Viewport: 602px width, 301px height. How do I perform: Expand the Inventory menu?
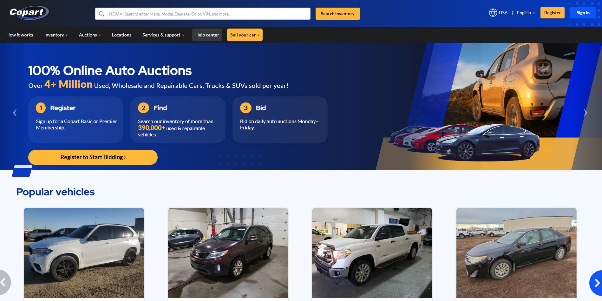[x=56, y=35]
